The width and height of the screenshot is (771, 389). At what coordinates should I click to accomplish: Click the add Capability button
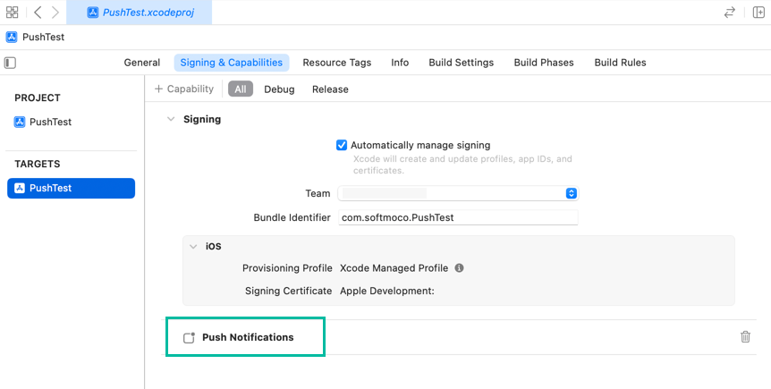coord(184,89)
